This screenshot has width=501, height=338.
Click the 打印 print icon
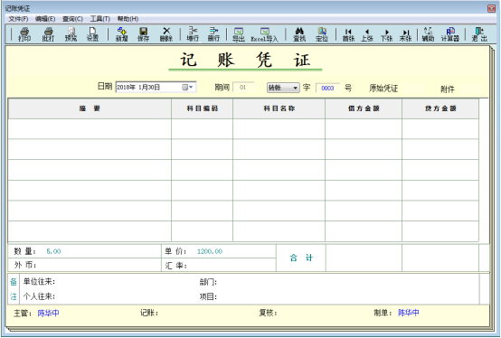(x=24, y=34)
